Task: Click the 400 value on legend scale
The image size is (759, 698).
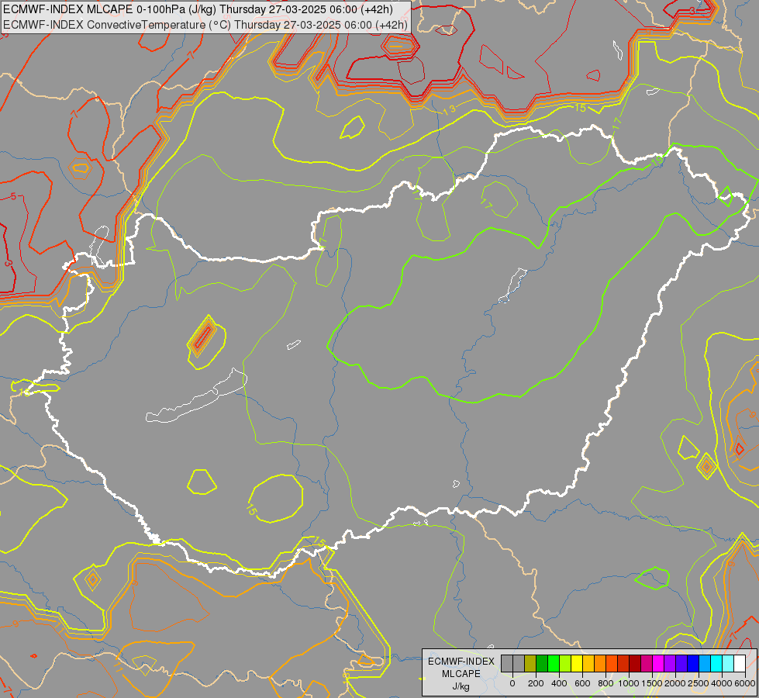Action: click(x=559, y=683)
